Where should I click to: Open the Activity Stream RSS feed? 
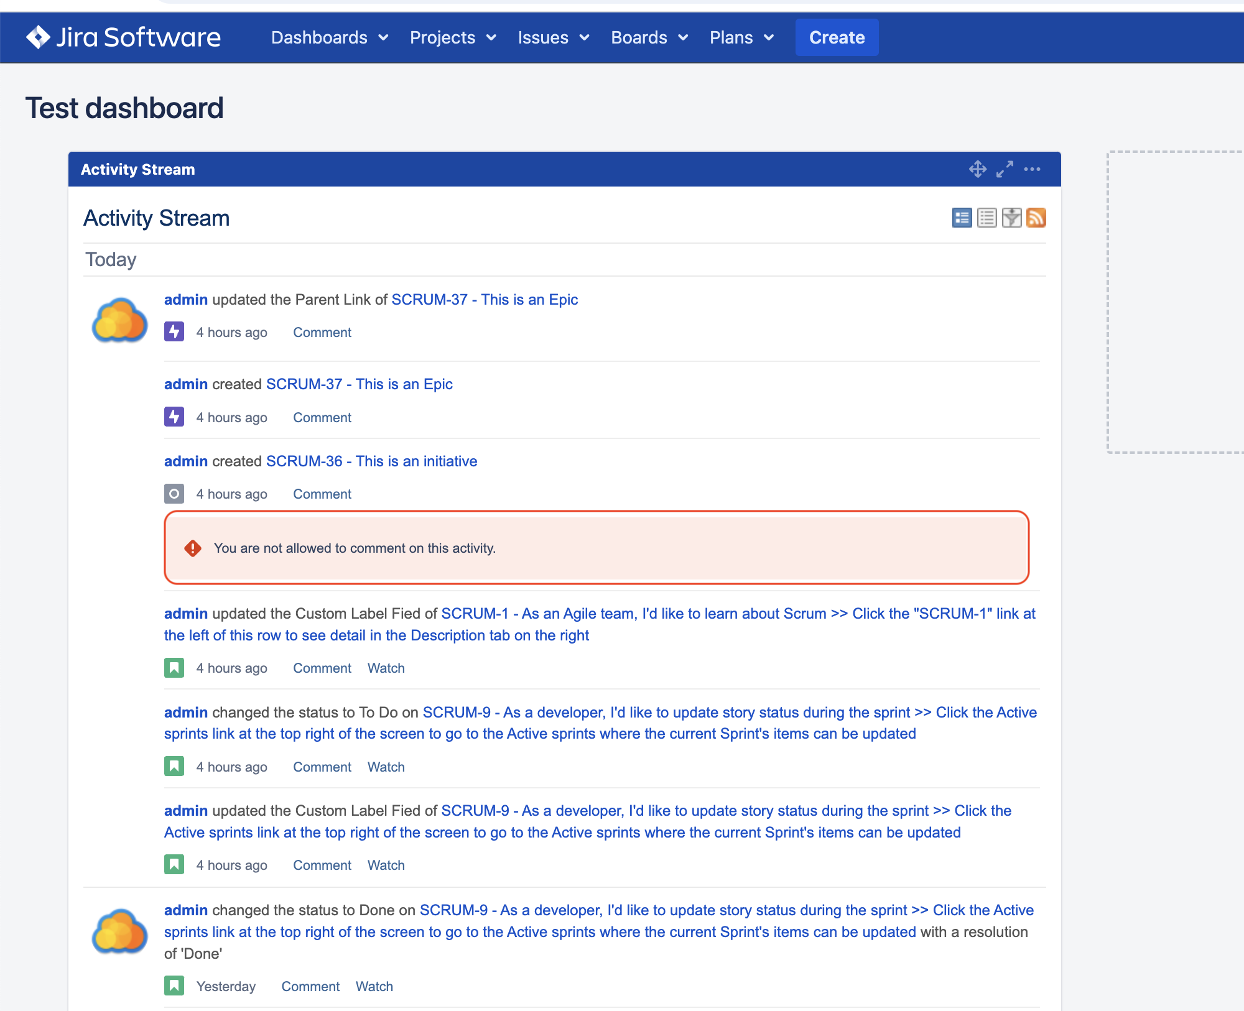[1036, 218]
